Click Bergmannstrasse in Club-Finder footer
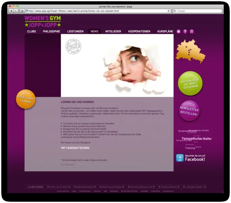Image resolution: width=231 pixels, height=203 pixels. point(85,187)
